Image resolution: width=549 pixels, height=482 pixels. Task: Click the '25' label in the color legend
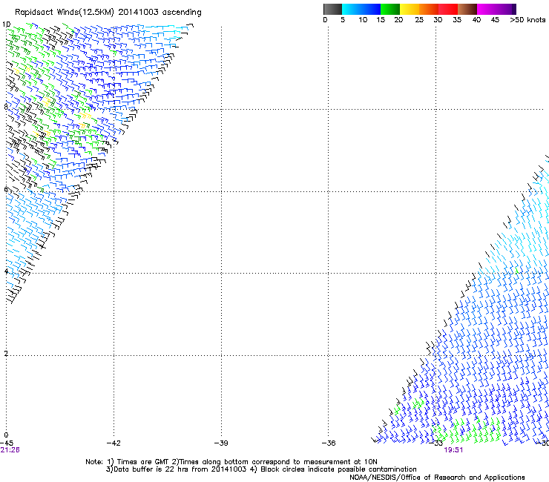419,20
